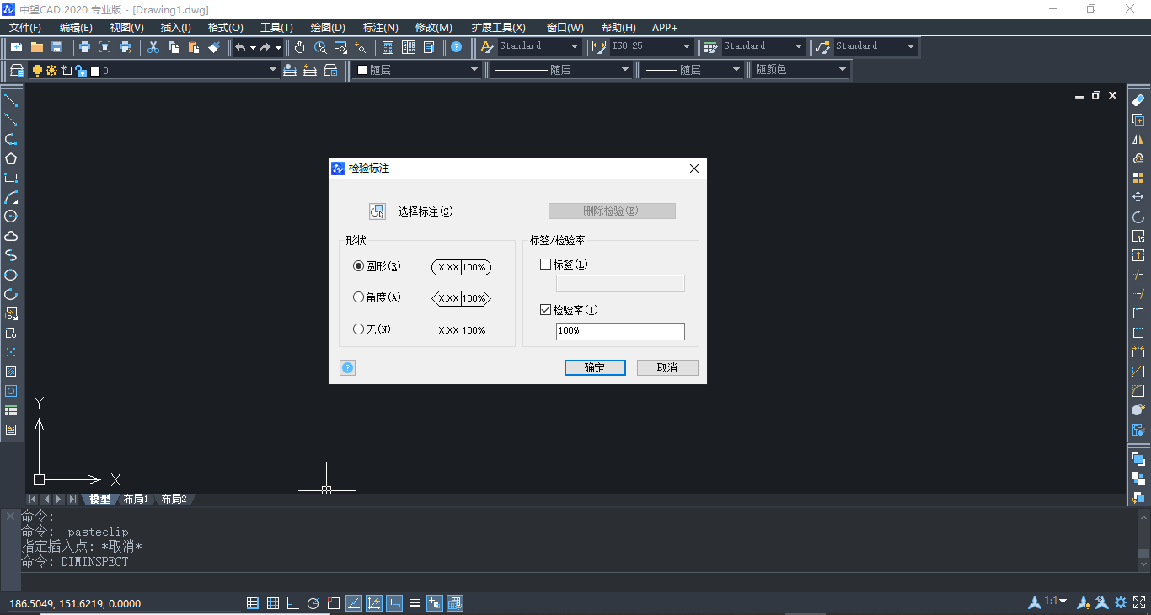1151x615 pixels.
Task: Enable the 检验率(I) checkbox
Action: (x=545, y=309)
